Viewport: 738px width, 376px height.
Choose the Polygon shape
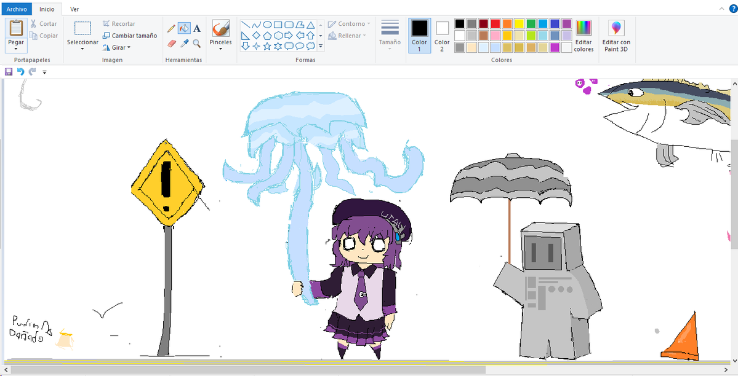click(x=300, y=25)
